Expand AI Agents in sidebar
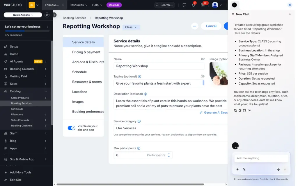This screenshot has height=186, width=298. coord(46,62)
